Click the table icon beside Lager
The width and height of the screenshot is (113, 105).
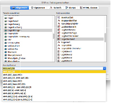(x=6, y=18)
